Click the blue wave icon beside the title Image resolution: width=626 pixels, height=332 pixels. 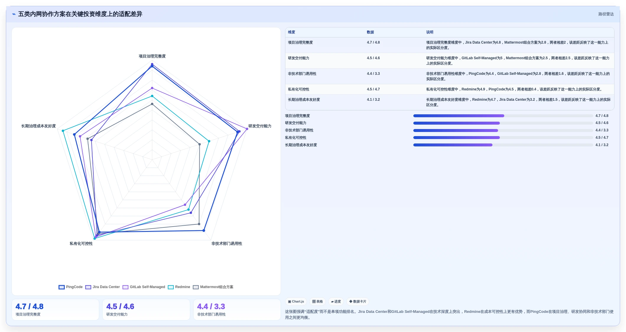14,14
